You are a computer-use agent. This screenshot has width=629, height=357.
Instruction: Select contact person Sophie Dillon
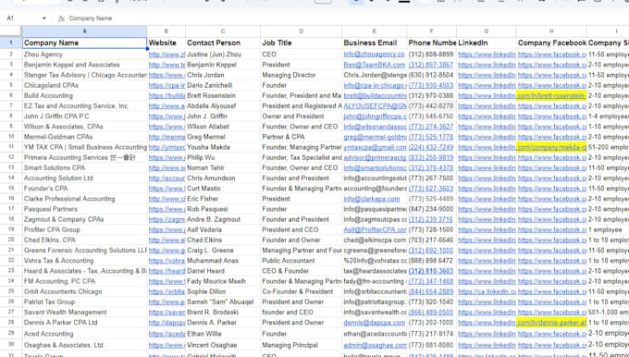click(x=223, y=291)
